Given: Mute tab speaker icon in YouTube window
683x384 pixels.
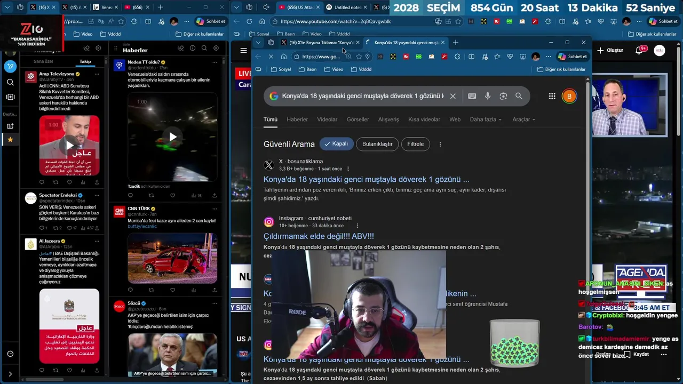Looking at the screenshot, I should (x=266, y=7).
